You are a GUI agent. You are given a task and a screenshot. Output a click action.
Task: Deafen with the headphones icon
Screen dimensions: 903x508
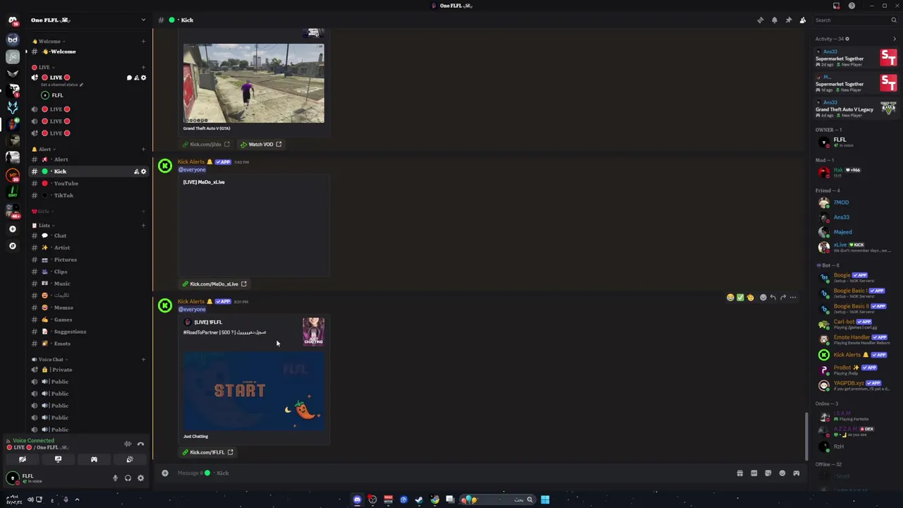128,478
